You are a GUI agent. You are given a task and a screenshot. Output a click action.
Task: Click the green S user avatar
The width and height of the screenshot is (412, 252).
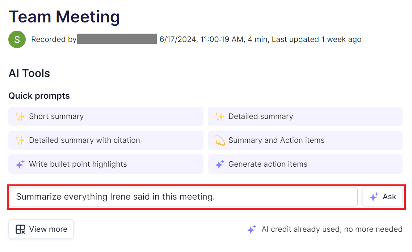17,39
